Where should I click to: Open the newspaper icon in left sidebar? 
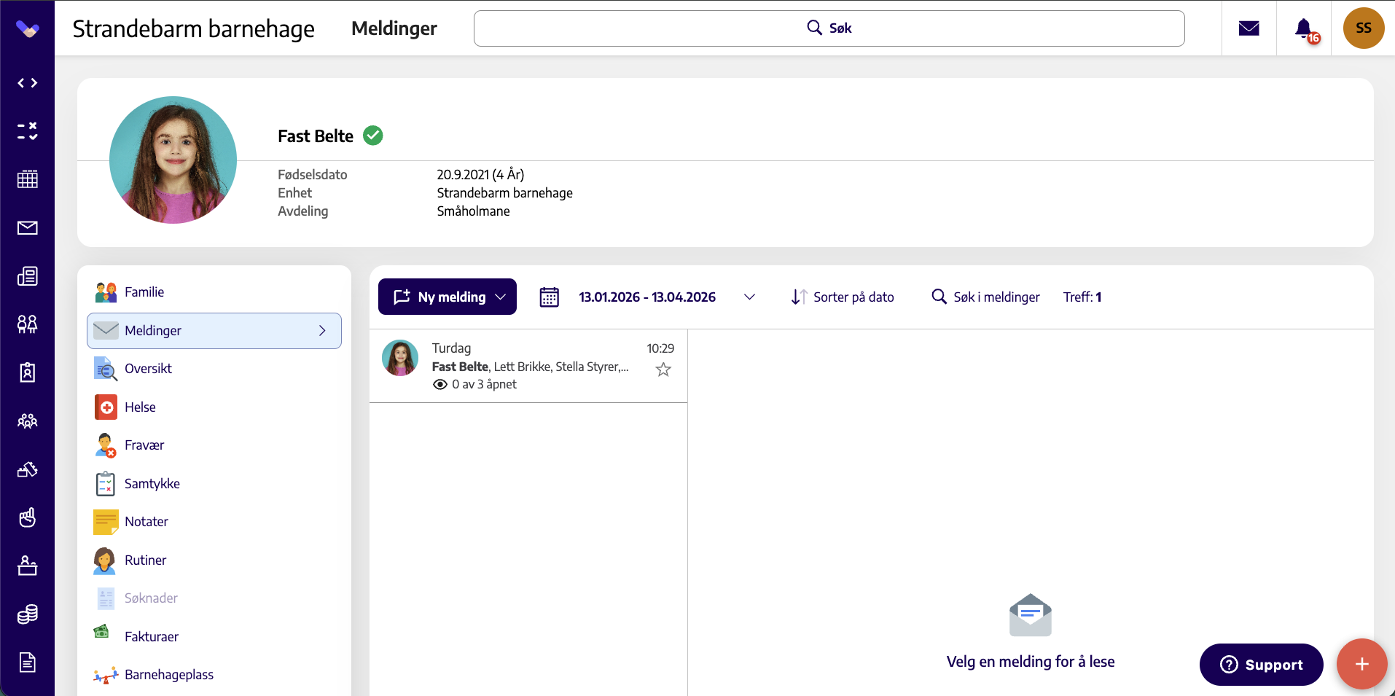tap(28, 276)
